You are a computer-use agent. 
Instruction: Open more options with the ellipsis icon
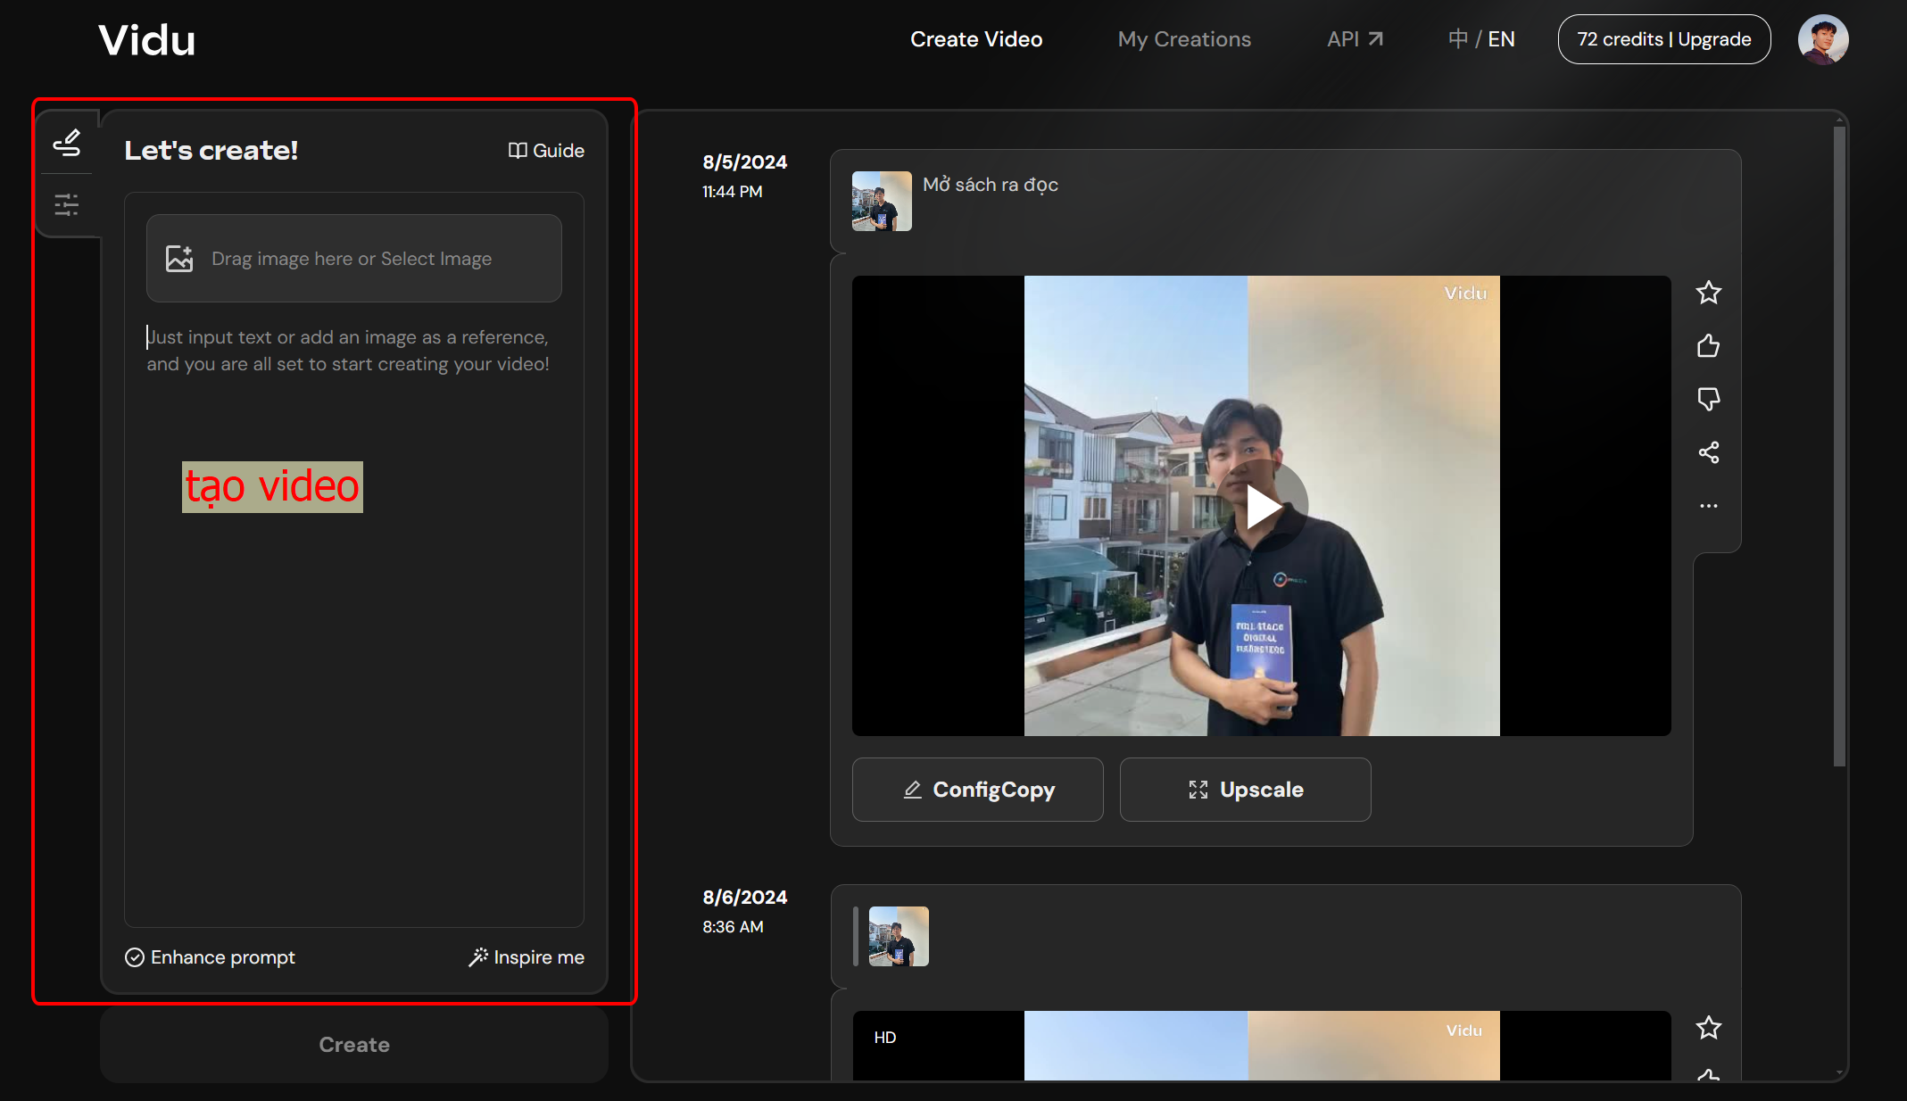click(x=1709, y=506)
